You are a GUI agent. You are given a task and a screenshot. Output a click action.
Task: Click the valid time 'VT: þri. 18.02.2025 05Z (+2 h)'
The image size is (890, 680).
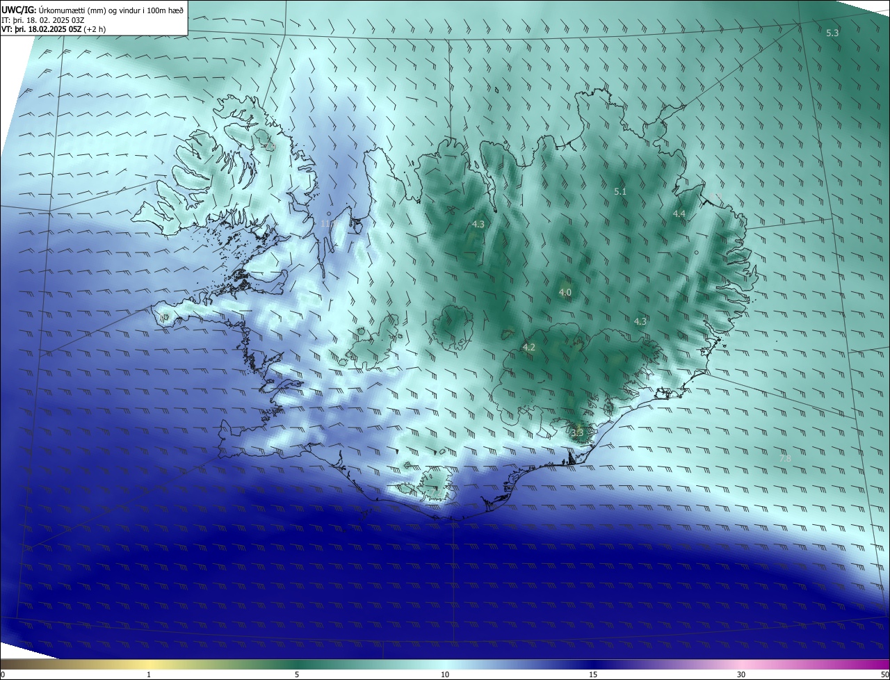[x=53, y=29]
